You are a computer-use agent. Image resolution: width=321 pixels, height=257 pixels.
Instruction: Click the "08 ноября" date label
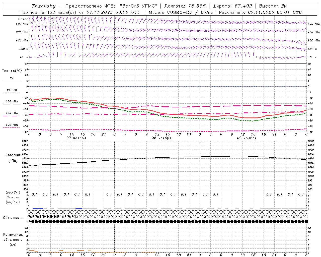click(162, 138)
